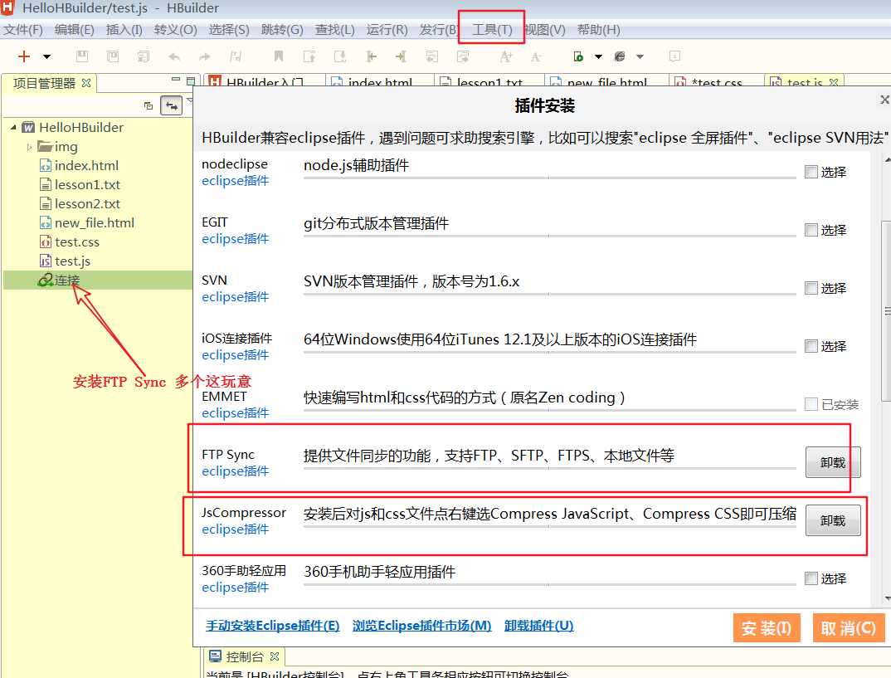Check the 选择 box for 360手助轻应用
The image size is (891, 678).
[811, 578]
